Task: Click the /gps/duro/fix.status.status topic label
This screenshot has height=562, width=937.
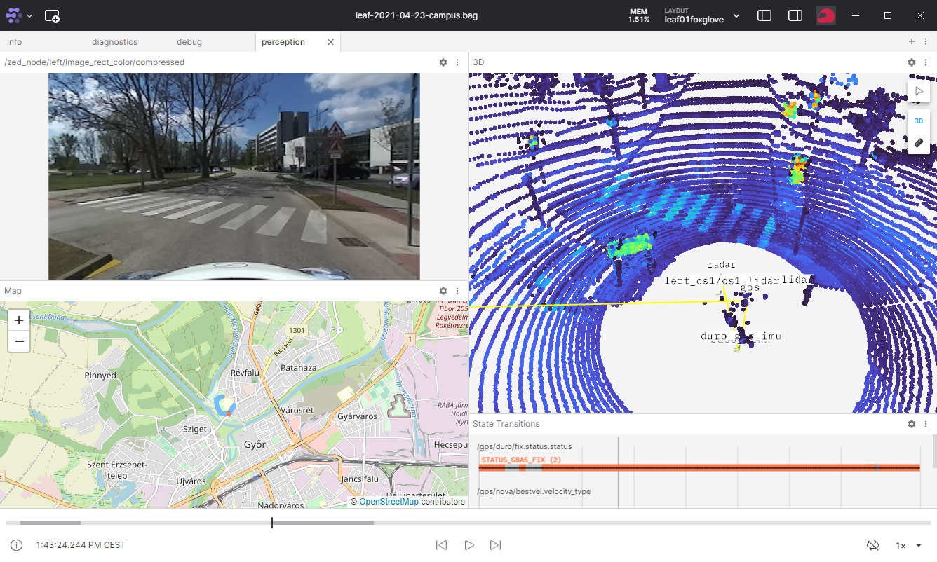Action: [x=525, y=446]
